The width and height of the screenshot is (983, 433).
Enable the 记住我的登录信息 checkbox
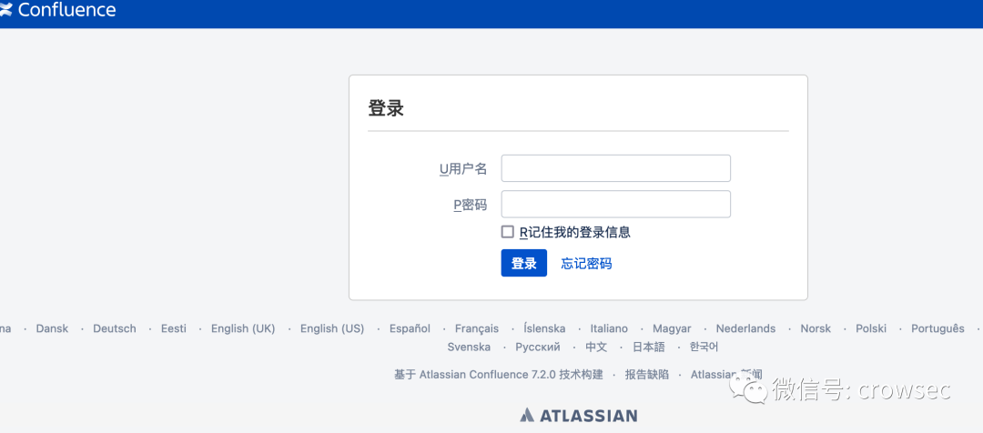[507, 232]
